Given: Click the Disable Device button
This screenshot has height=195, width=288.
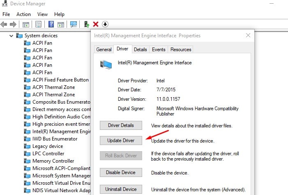Looking at the screenshot, I should pos(121,172).
